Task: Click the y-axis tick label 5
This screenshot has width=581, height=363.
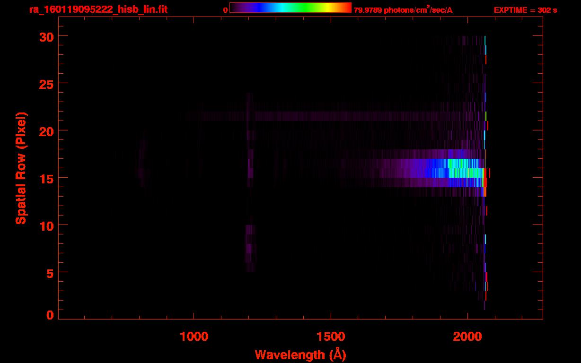Action: pyautogui.click(x=50, y=273)
